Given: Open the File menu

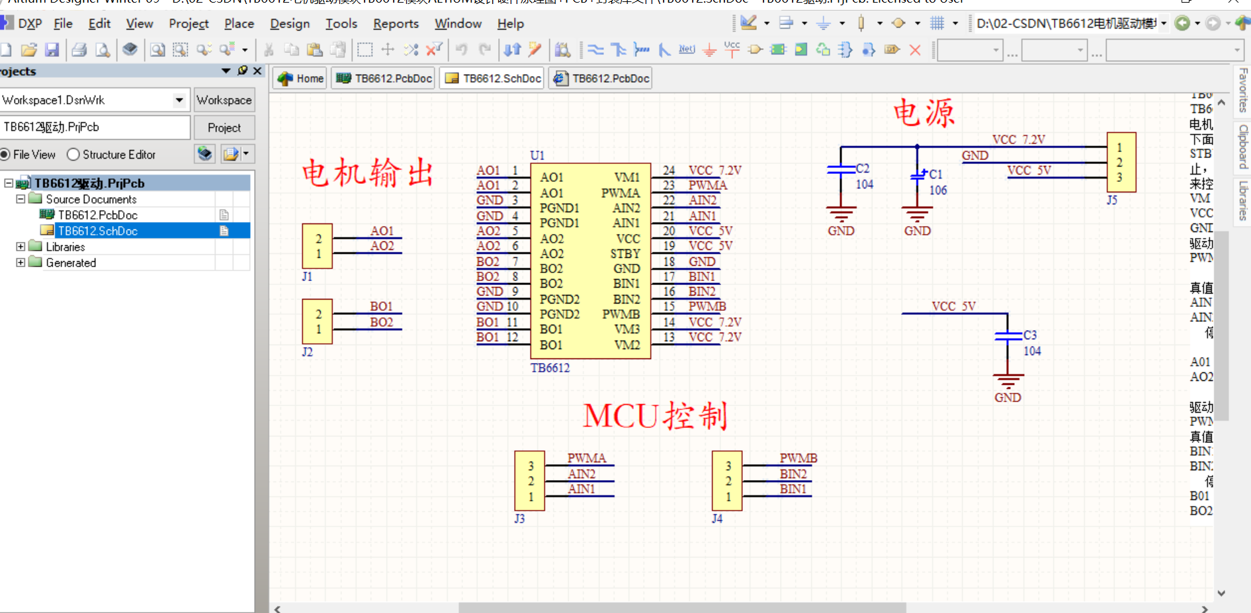Looking at the screenshot, I should click(x=63, y=23).
